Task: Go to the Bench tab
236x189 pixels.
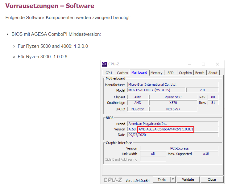Action: pos(200,73)
